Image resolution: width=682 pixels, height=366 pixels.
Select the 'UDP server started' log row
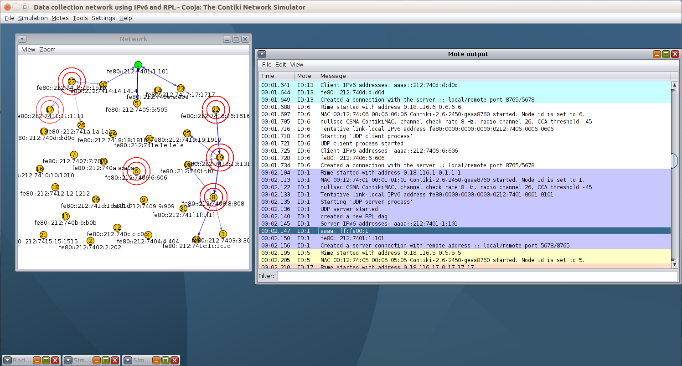(x=465, y=209)
